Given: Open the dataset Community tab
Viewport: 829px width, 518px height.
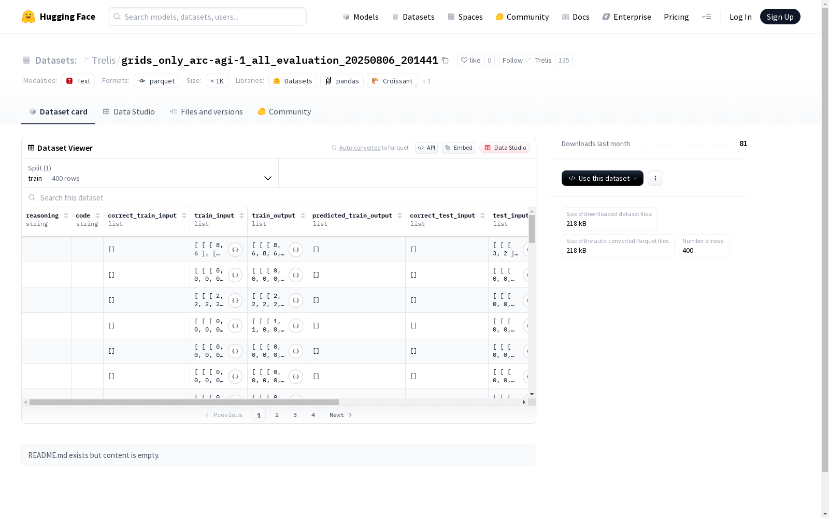Looking at the screenshot, I should pos(284,111).
